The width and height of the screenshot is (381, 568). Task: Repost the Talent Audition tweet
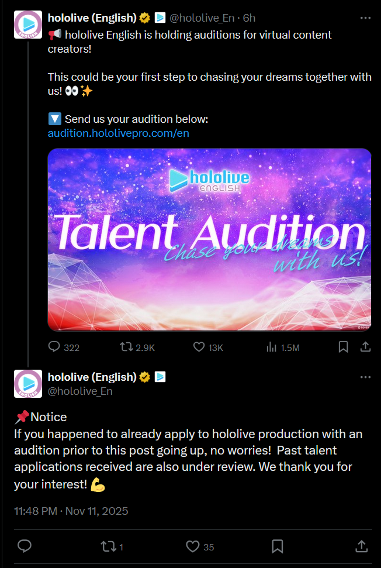click(x=126, y=347)
